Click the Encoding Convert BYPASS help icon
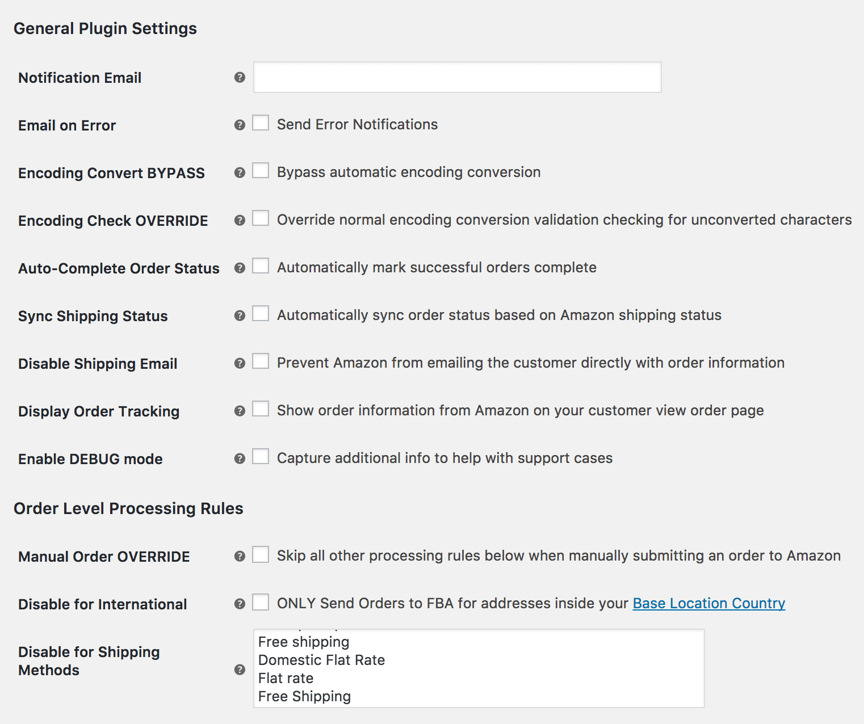The width and height of the screenshot is (864, 724). (239, 172)
